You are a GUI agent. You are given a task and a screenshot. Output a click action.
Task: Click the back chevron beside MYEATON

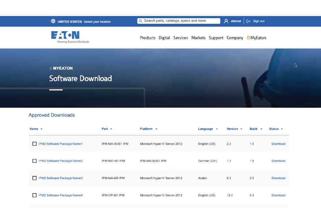pyautogui.click(x=51, y=68)
